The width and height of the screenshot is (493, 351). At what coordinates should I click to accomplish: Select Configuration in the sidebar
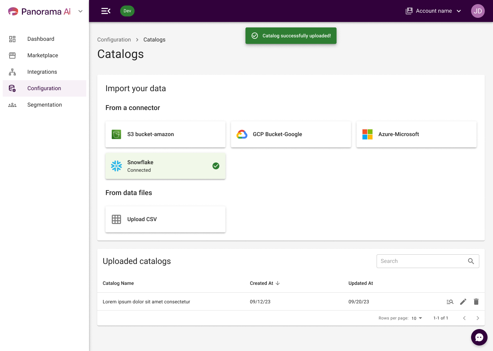pyautogui.click(x=45, y=88)
